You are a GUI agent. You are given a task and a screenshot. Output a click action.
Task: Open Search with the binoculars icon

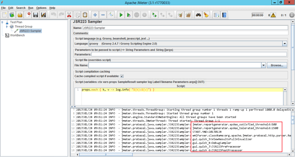(198, 15)
